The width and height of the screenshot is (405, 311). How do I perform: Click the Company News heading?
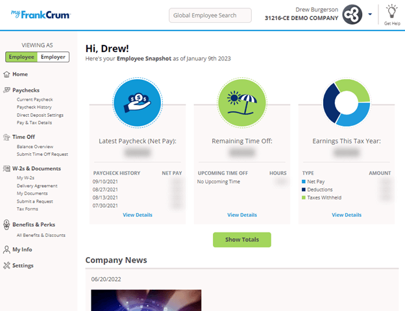116,260
